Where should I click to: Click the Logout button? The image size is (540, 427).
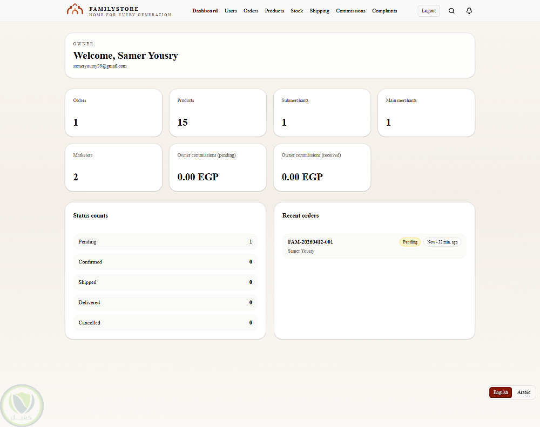tap(429, 11)
